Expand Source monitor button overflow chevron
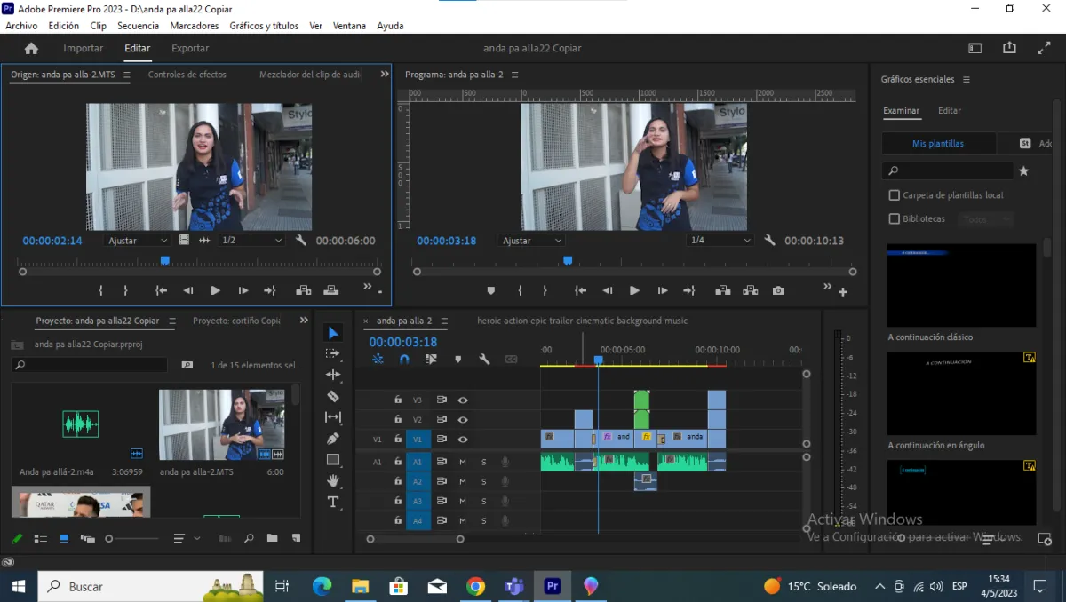Image resolution: width=1066 pixels, height=602 pixels. [367, 288]
